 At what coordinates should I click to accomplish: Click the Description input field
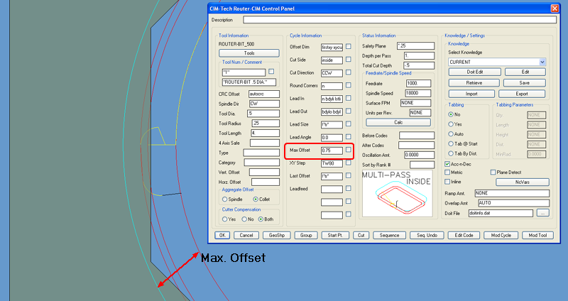click(x=400, y=20)
